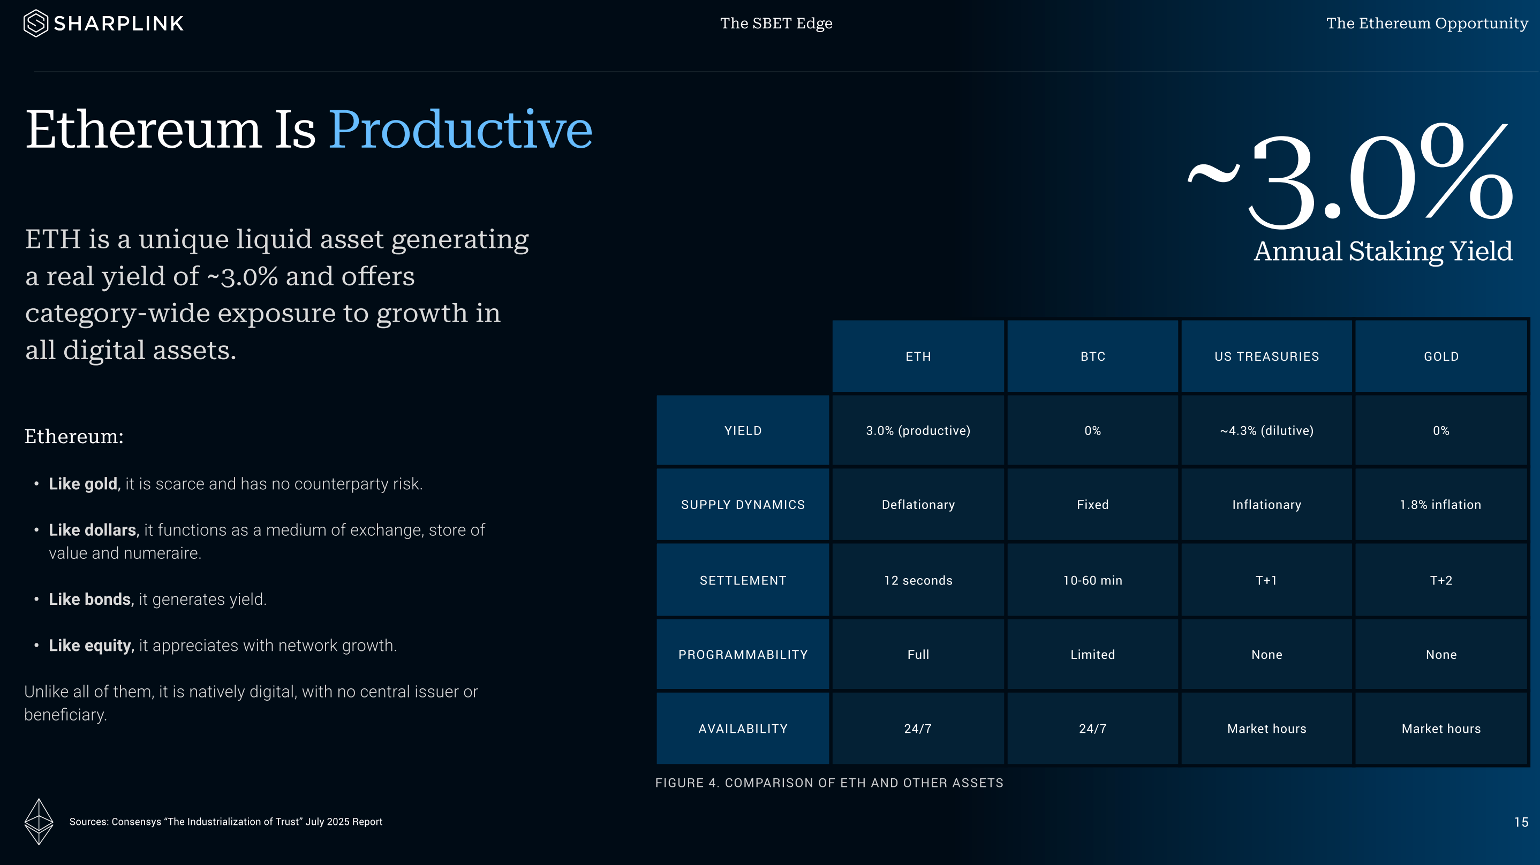Click the GOLD column header cell
The width and height of the screenshot is (1540, 865).
click(x=1441, y=356)
